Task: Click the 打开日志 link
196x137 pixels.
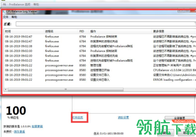Action: pyautogui.click(x=78, y=117)
